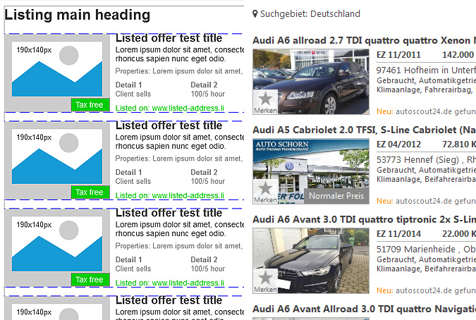The height and width of the screenshot is (320, 476).
Task: Save Audi A5 Cabriolet with Merken star
Action: [x=265, y=192]
